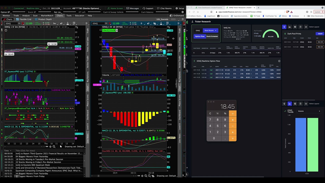Open thinkorswim Setup gear

coord(180,8)
